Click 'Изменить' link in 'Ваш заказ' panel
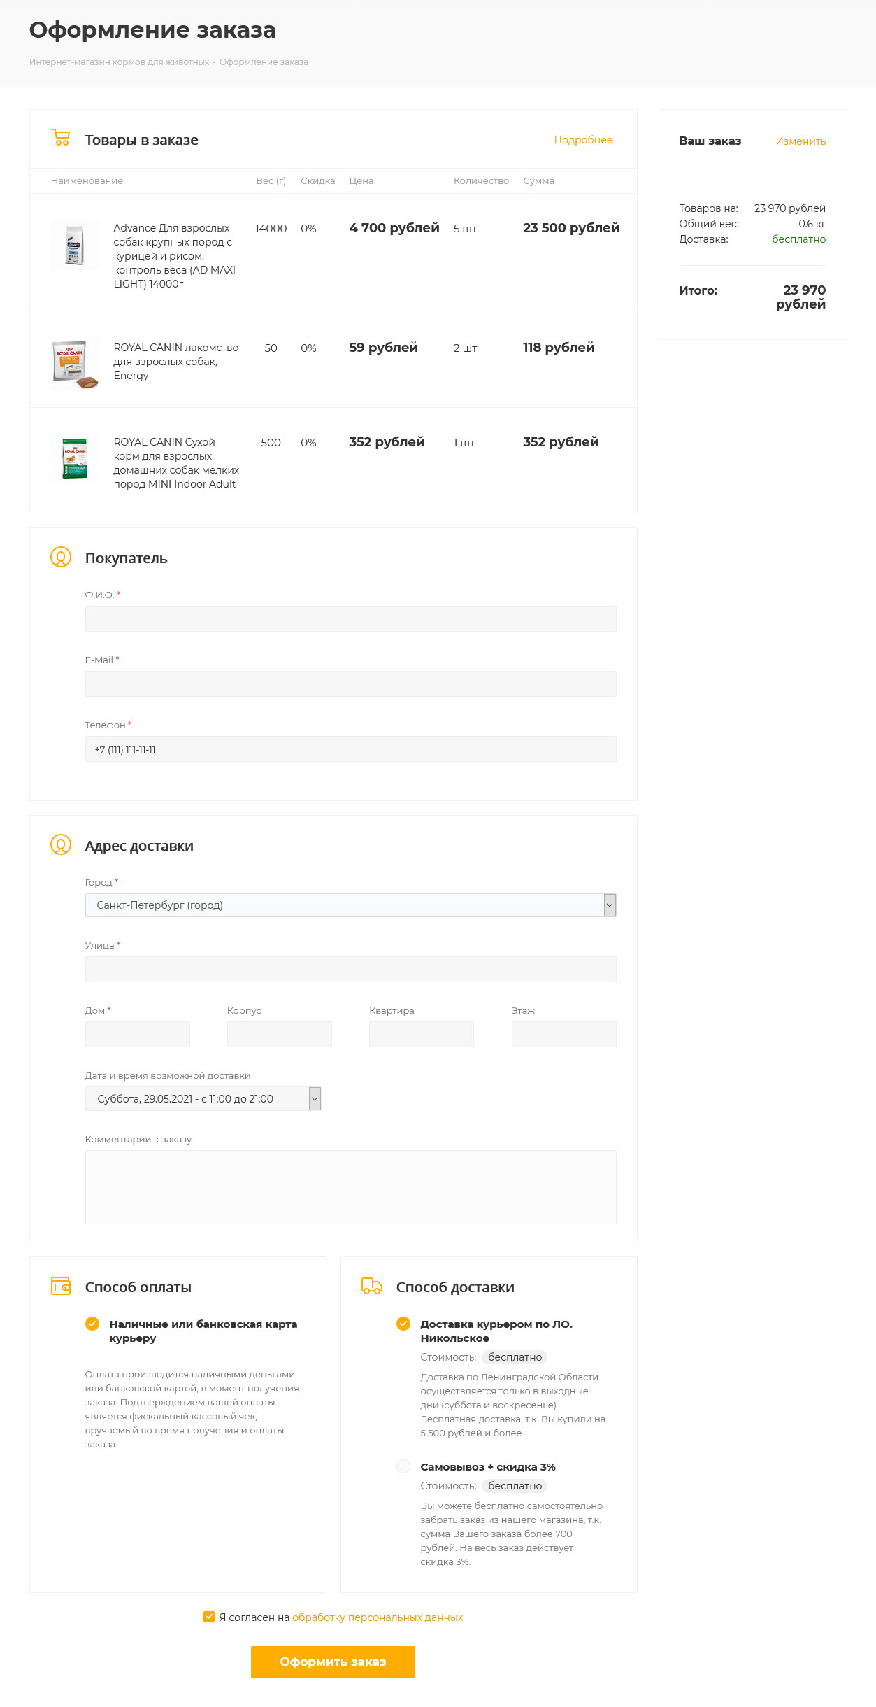Screen dimensions: 876x1707 (x=800, y=141)
